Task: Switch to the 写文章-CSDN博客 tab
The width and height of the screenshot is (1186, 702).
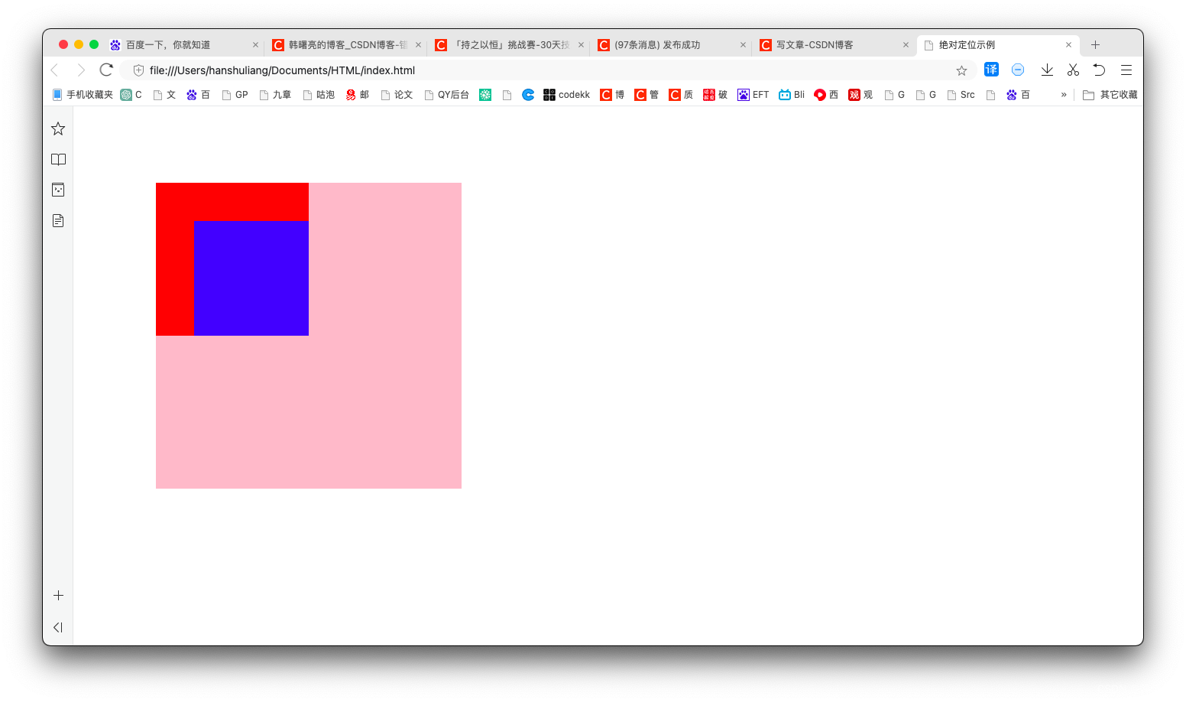Action: [833, 45]
